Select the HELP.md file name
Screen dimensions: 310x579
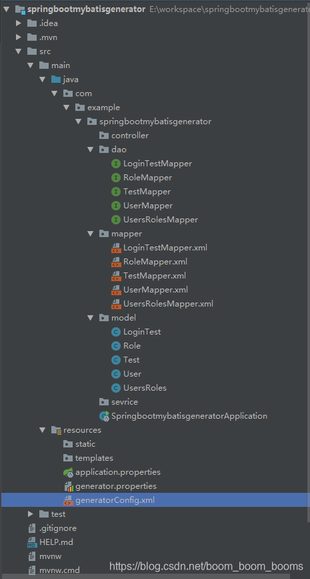(56, 542)
